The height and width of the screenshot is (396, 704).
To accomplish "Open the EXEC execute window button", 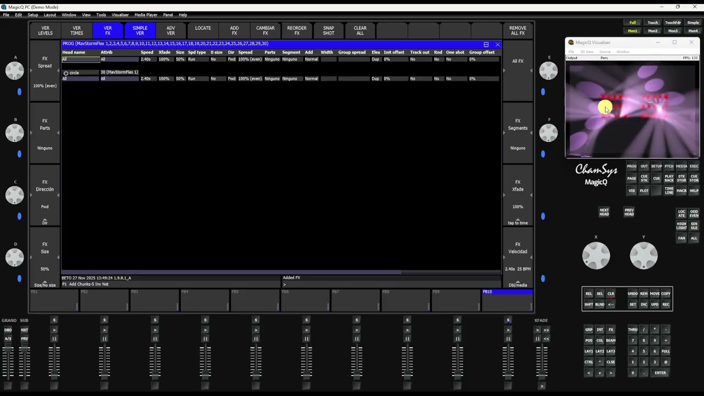I will click(x=694, y=166).
